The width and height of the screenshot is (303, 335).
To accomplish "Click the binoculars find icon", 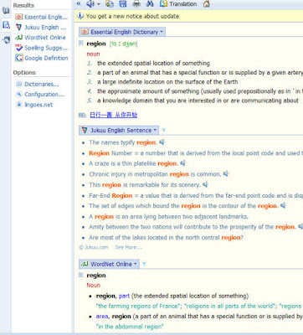I will click(150, 4).
